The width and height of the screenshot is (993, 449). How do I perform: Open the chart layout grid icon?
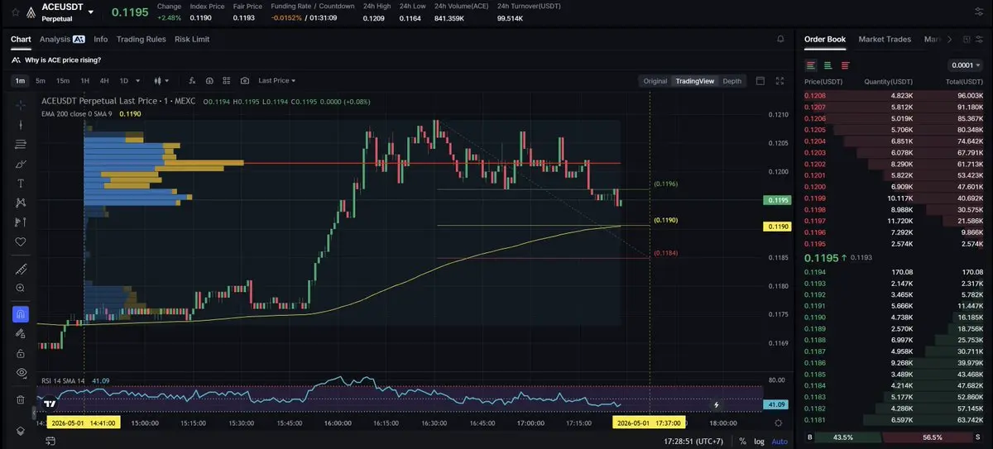(x=227, y=80)
